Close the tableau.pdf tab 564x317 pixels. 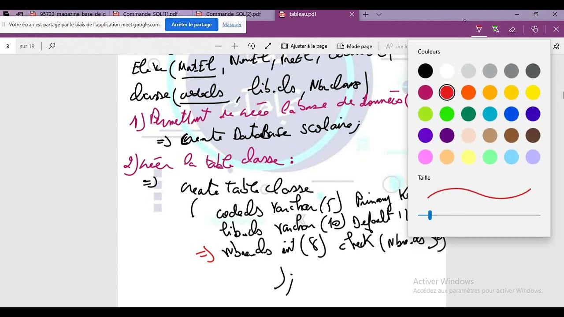pos(352,14)
